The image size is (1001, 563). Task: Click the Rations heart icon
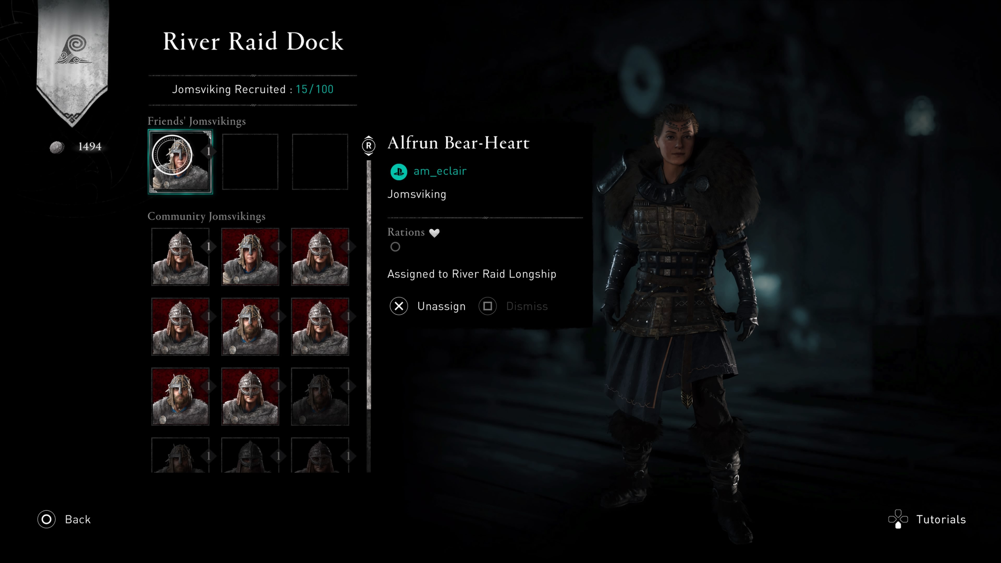point(434,233)
